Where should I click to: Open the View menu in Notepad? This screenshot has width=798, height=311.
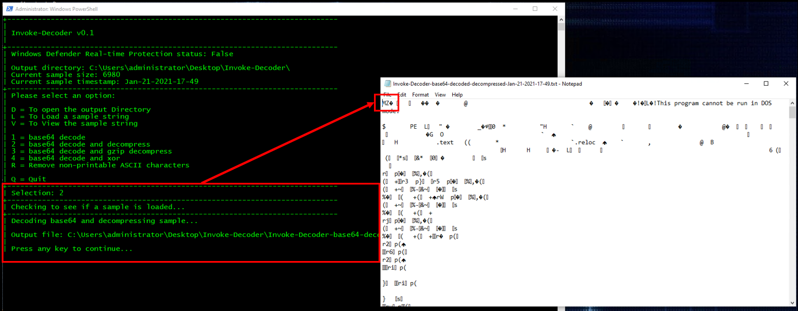click(x=440, y=95)
